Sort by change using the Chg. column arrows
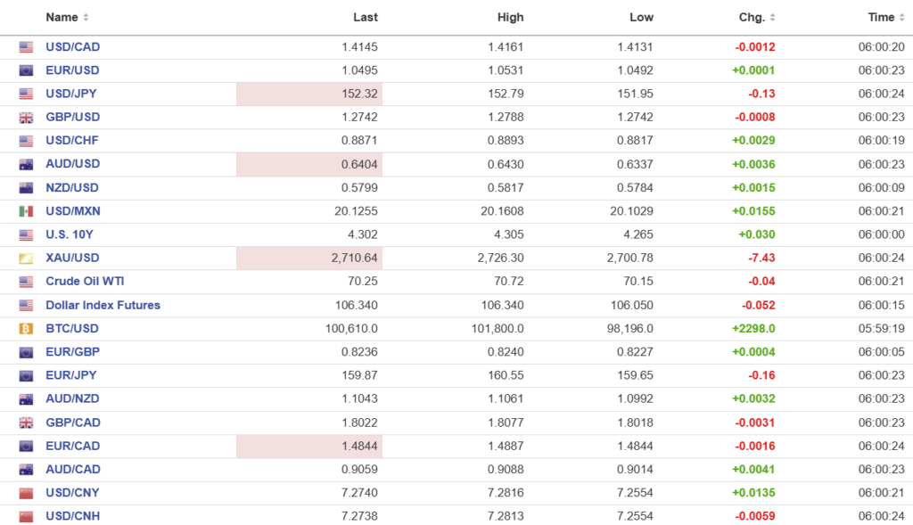The width and height of the screenshot is (913, 525). (772, 18)
